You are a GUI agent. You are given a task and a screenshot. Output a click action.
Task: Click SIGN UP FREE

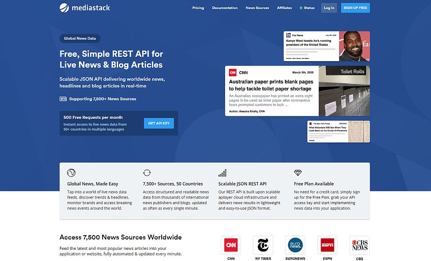[355, 7]
